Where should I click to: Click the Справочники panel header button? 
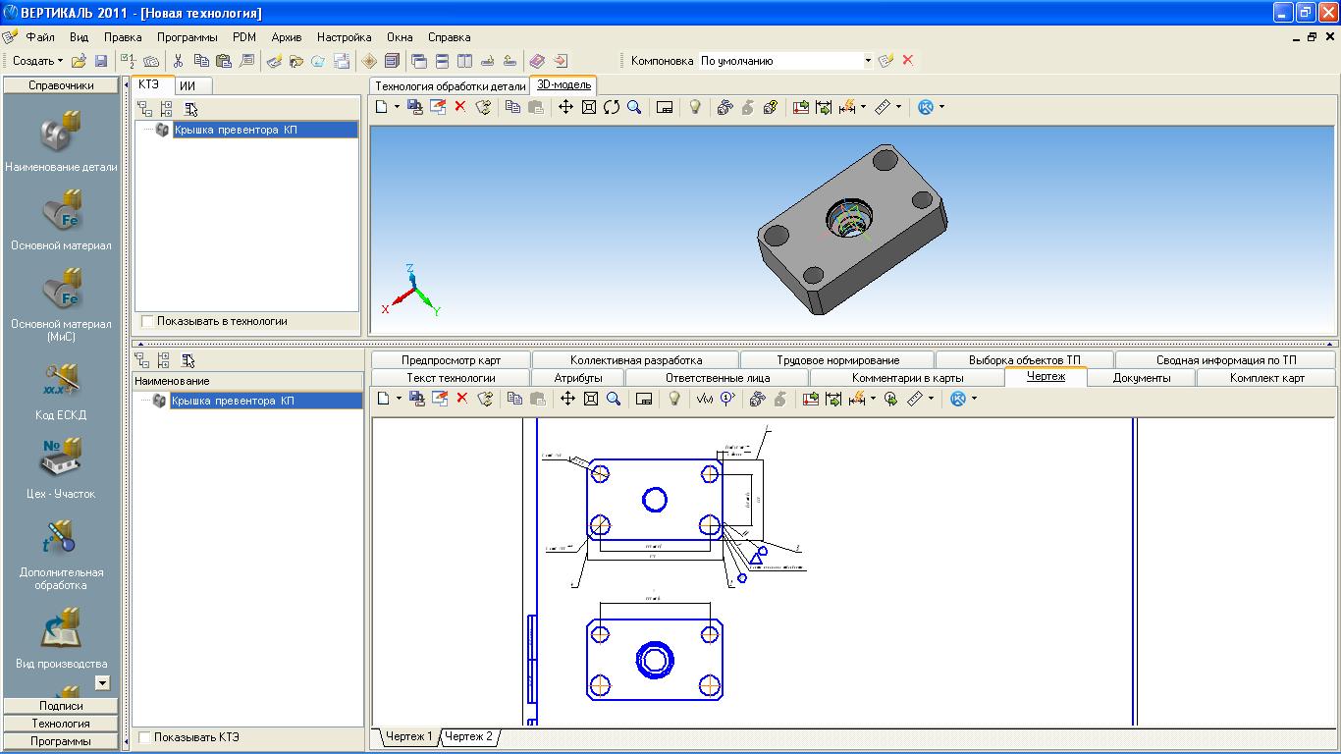pos(61,85)
